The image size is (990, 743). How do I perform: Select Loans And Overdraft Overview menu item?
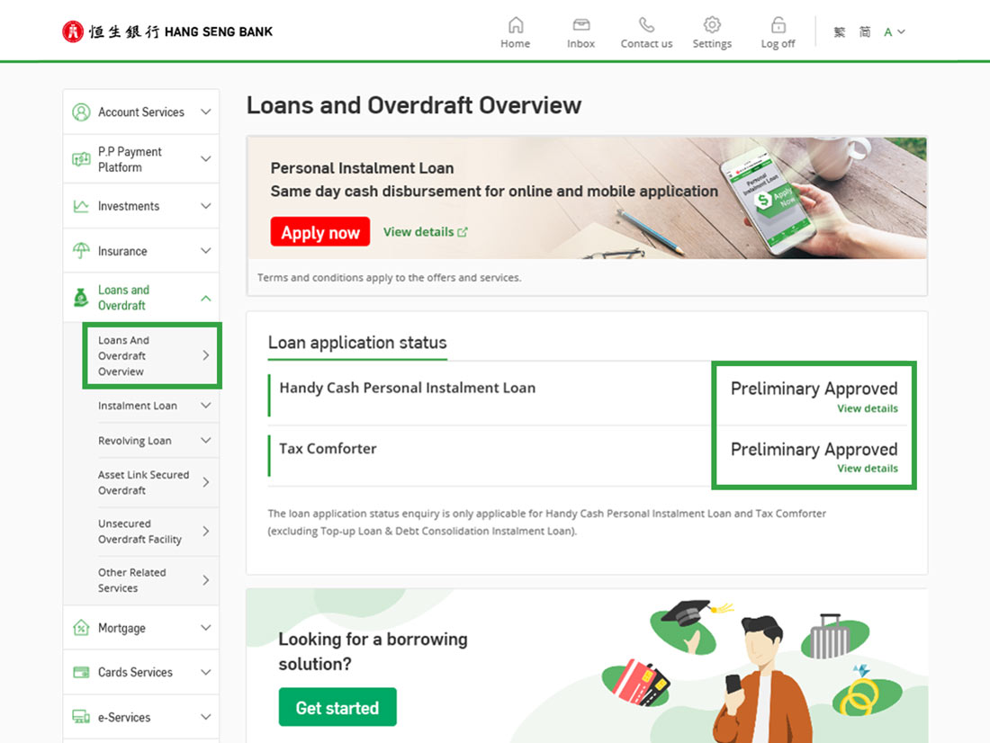[x=152, y=355]
